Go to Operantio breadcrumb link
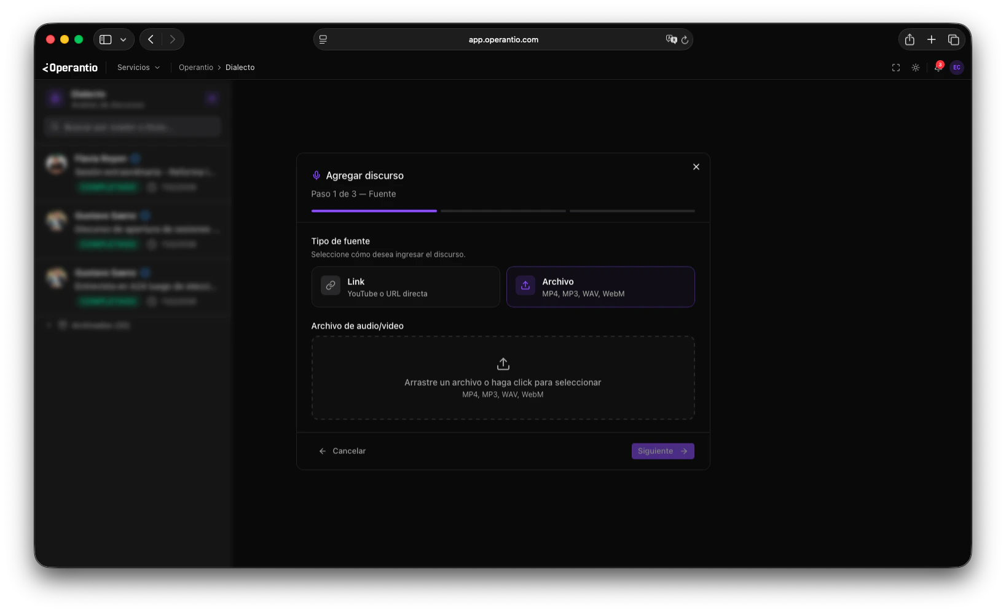Image resolution: width=1006 pixels, height=613 pixels. (x=196, y=68)
